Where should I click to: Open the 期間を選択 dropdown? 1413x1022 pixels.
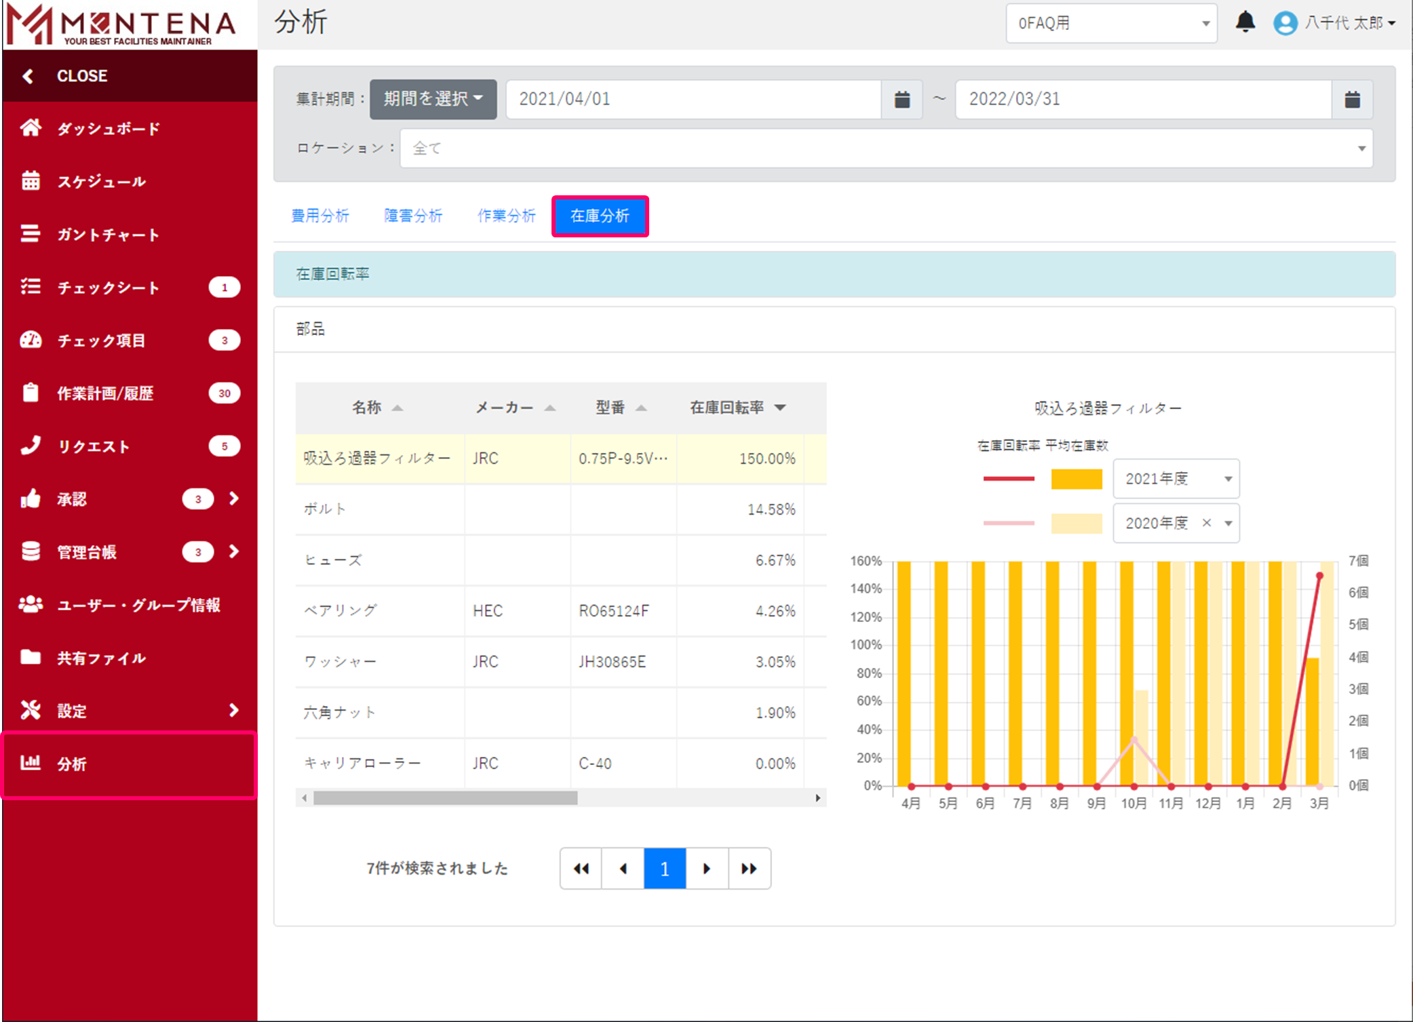pyautogui.click(x=433, y=100)
